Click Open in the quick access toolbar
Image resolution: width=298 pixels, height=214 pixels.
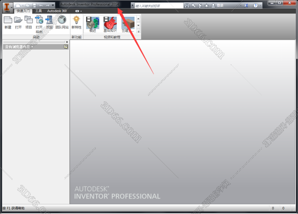[x=28, y=5]
